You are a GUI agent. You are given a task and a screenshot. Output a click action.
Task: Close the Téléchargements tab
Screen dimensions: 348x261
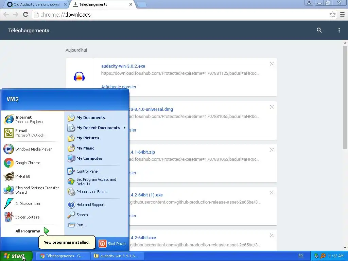click(131, 4)
